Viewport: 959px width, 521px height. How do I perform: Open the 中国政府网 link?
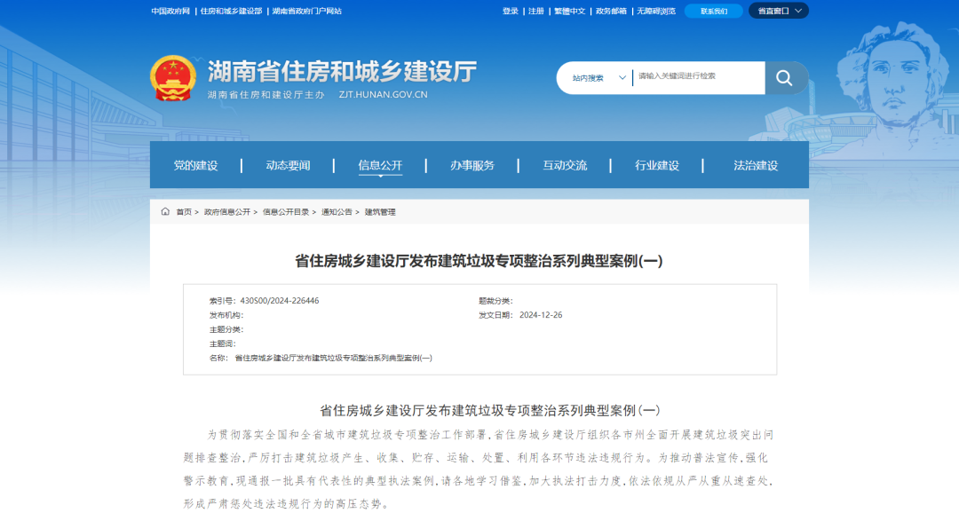coord(170,12)
